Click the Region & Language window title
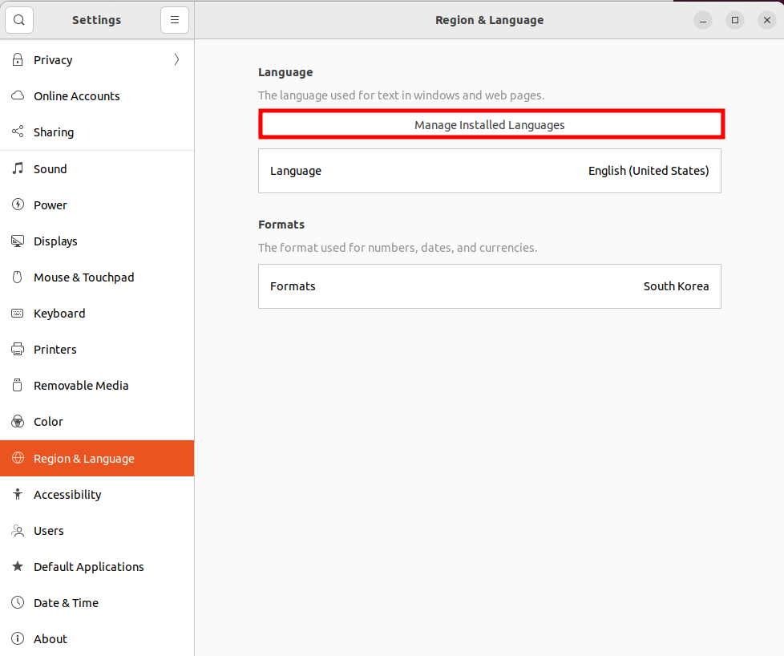 pyautogui.click(x=490, y=20)
